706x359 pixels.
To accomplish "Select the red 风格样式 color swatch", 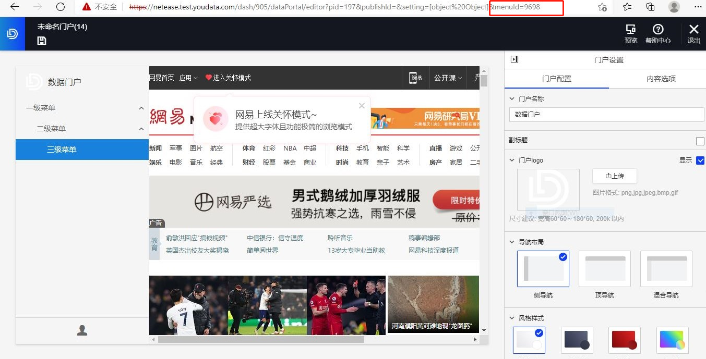I will point(624,340).
